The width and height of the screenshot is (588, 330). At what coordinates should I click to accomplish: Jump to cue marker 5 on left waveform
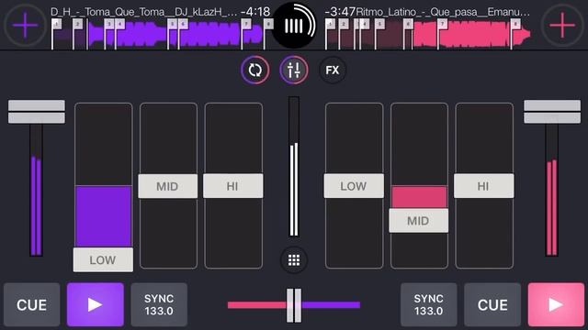click(172, 25)
